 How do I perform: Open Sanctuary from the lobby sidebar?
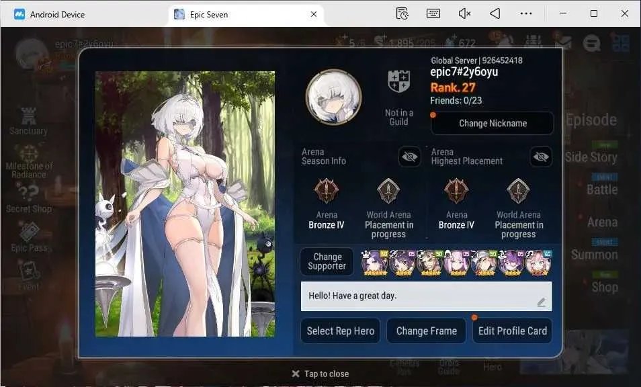click(x=29, y=122)
